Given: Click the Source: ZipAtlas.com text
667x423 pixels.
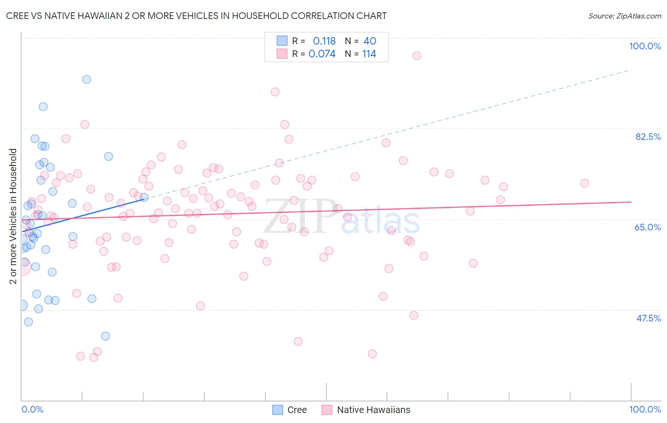Looking at the screenshot, I should [x=625, y=16].
